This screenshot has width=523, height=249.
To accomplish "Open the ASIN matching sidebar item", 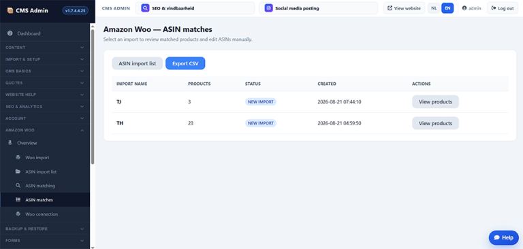I will coord(45,186).
